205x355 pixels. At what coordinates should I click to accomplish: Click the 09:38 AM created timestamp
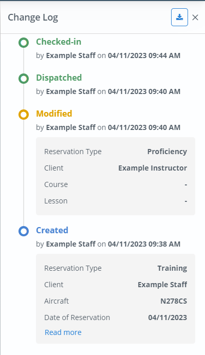pos(144,244)
